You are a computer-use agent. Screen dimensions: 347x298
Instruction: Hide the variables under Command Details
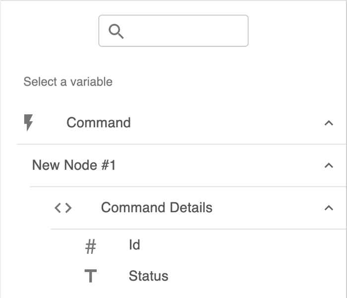point(328,208)
